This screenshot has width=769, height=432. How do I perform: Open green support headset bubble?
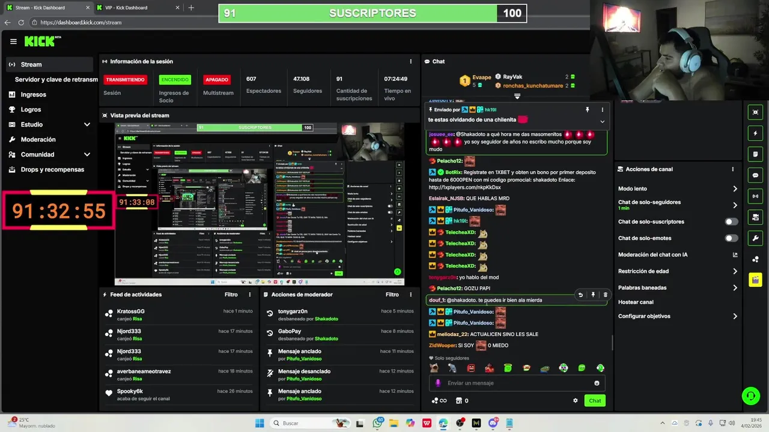point(750,395)
